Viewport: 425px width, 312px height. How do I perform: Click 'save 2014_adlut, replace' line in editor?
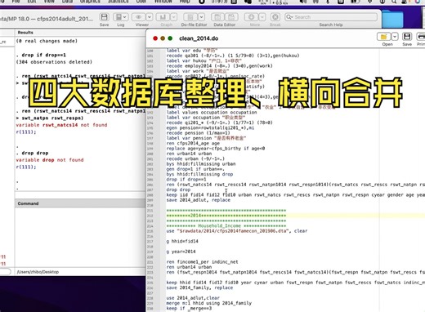click(199, 200)
